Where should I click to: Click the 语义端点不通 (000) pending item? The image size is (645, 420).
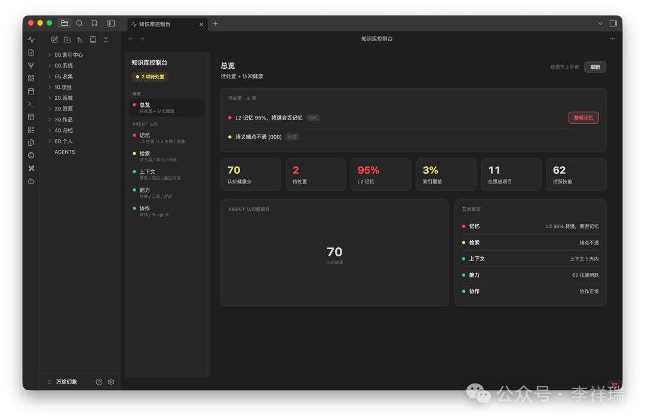click(x=413, y=137)
